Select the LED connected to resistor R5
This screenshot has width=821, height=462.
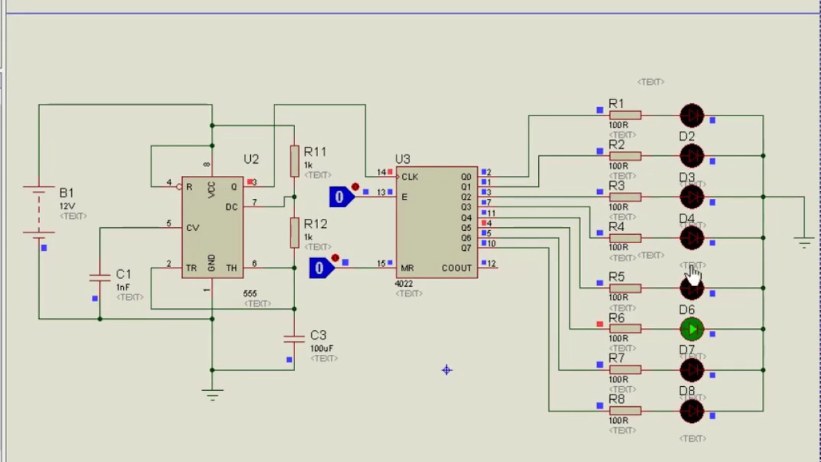(x=692, y=288)
